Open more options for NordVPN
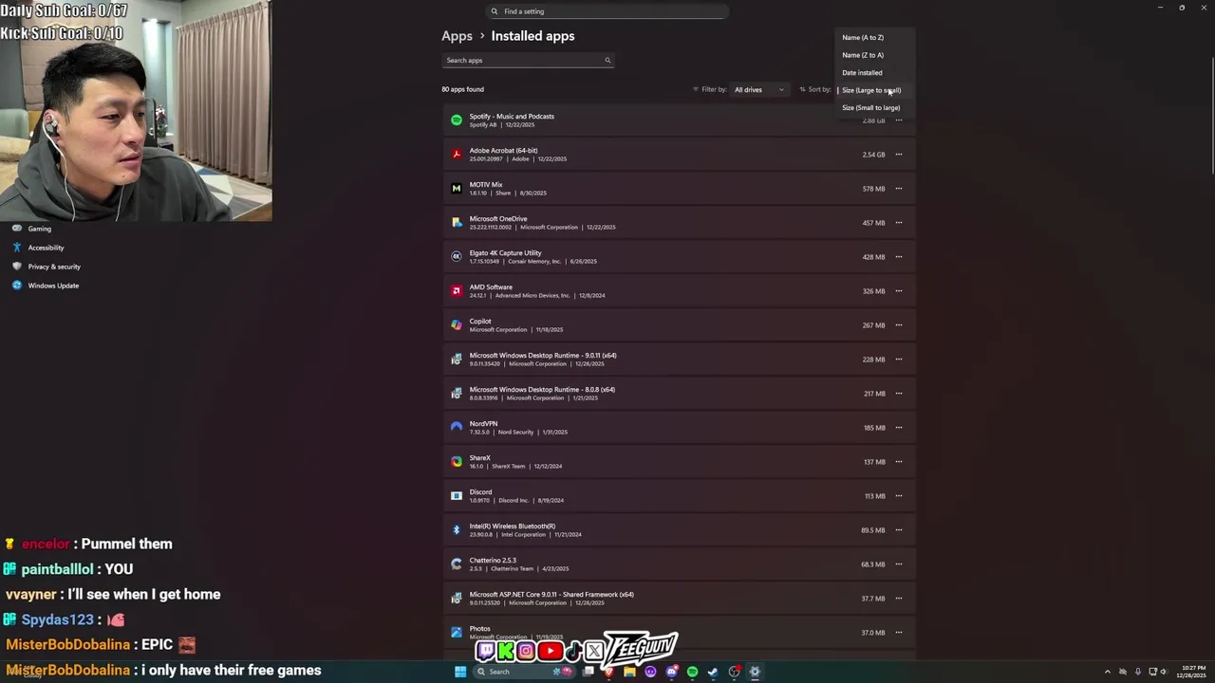Viewport: 1215px width, 683px height. point(899,428)
